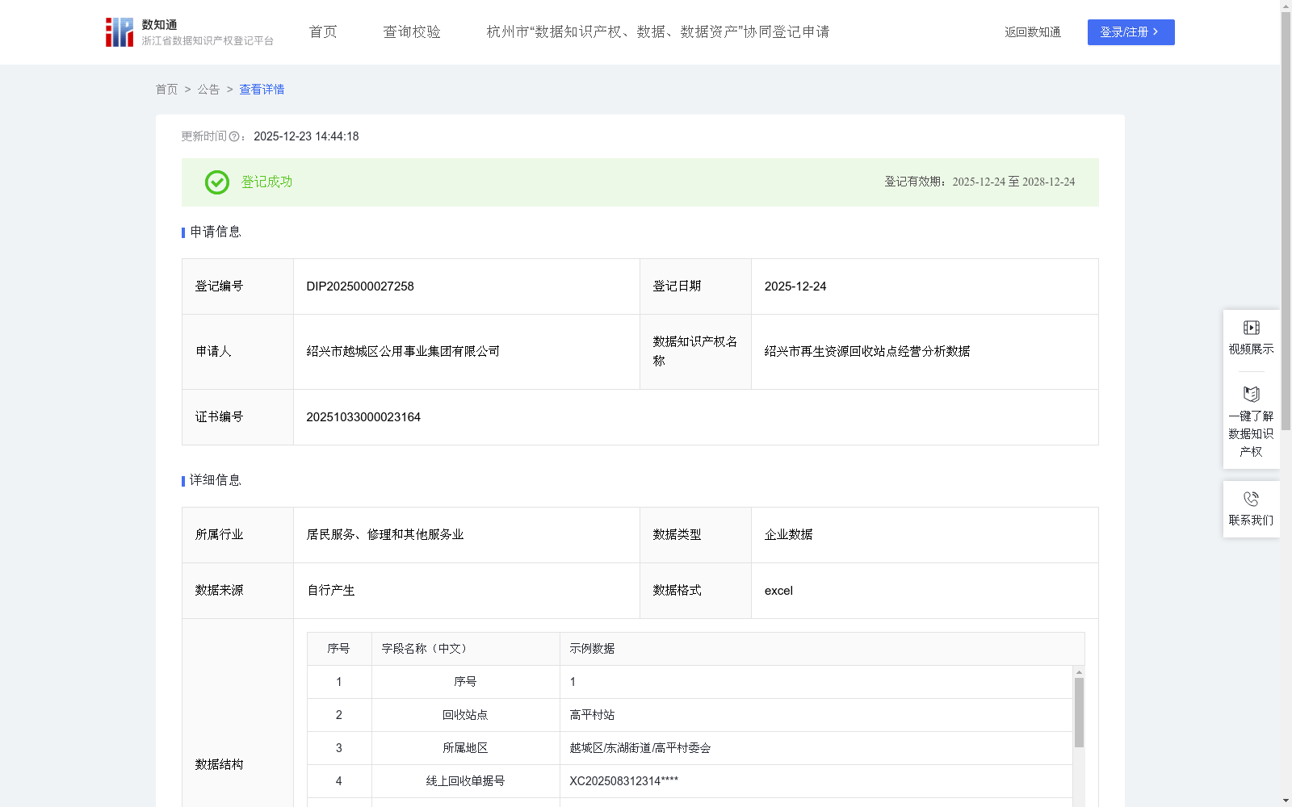Click the 申请信息 section heading
The image size is (1292, 807).
[216, 232]
